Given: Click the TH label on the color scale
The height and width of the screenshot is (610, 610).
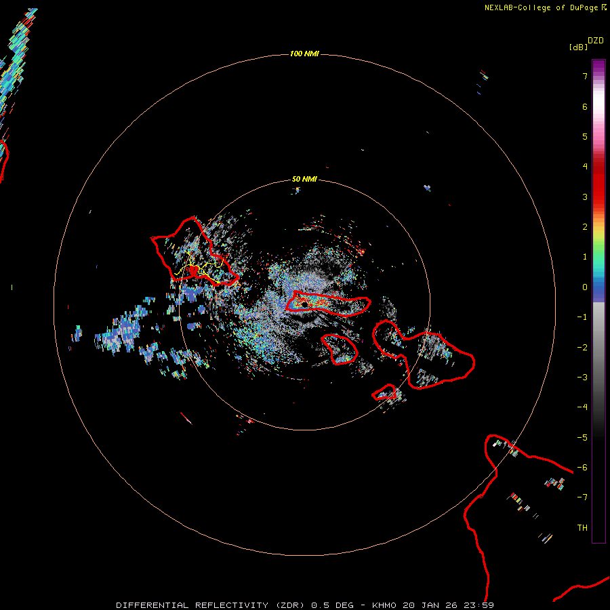Looking at the screenshot, I should [582, 528].
